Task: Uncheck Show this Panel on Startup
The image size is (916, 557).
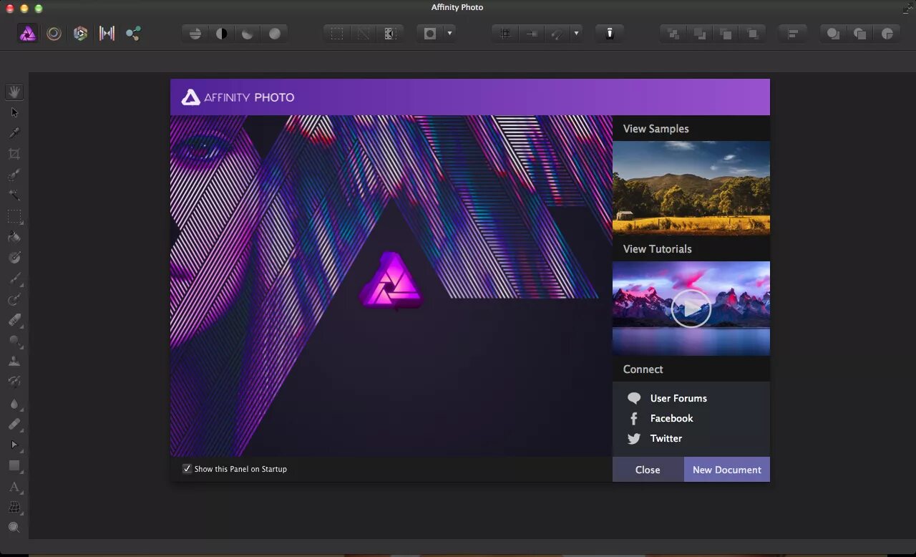Action: [x=187, y=469]
